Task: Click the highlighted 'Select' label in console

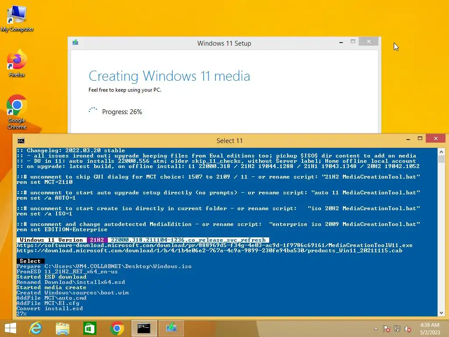Action: (x=30, y=261)
